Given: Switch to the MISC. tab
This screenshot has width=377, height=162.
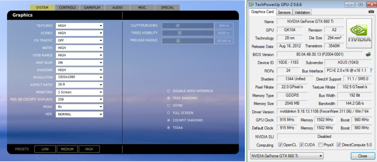Looking at the screenshot, I should point(143,8).
